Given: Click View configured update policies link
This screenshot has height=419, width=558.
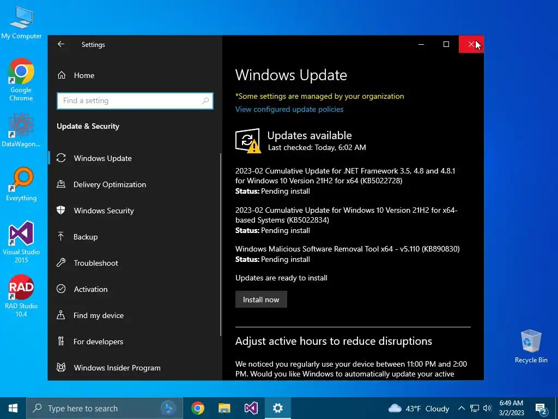Looking at the screenshot, I should 289,109.
